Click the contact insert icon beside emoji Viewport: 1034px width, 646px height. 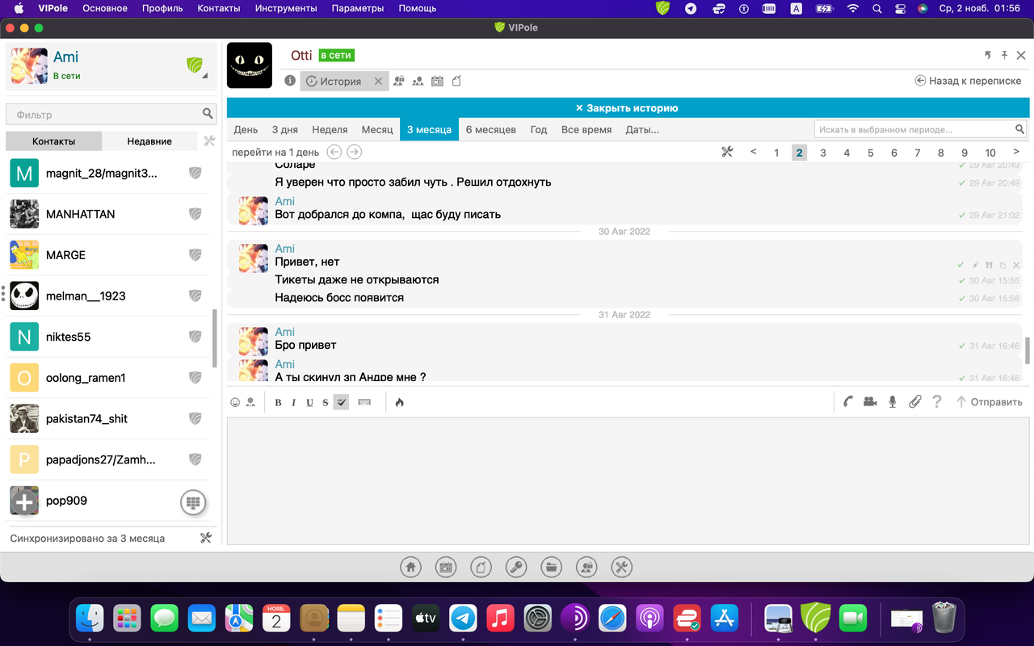[250, 402]
